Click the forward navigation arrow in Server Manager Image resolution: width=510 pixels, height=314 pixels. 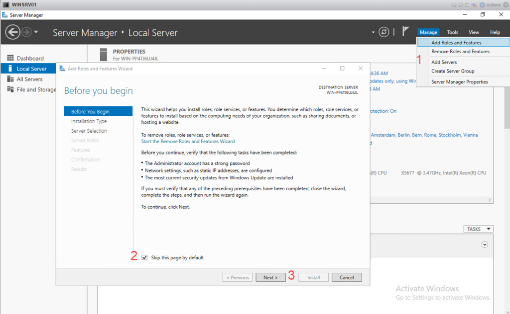tap(26, 32)
